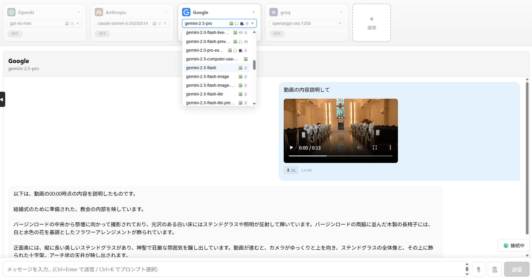The width and height of the screenshot is (532, 280).
Task: Open the clipboard prompt template icon
Action: point(494,269)
